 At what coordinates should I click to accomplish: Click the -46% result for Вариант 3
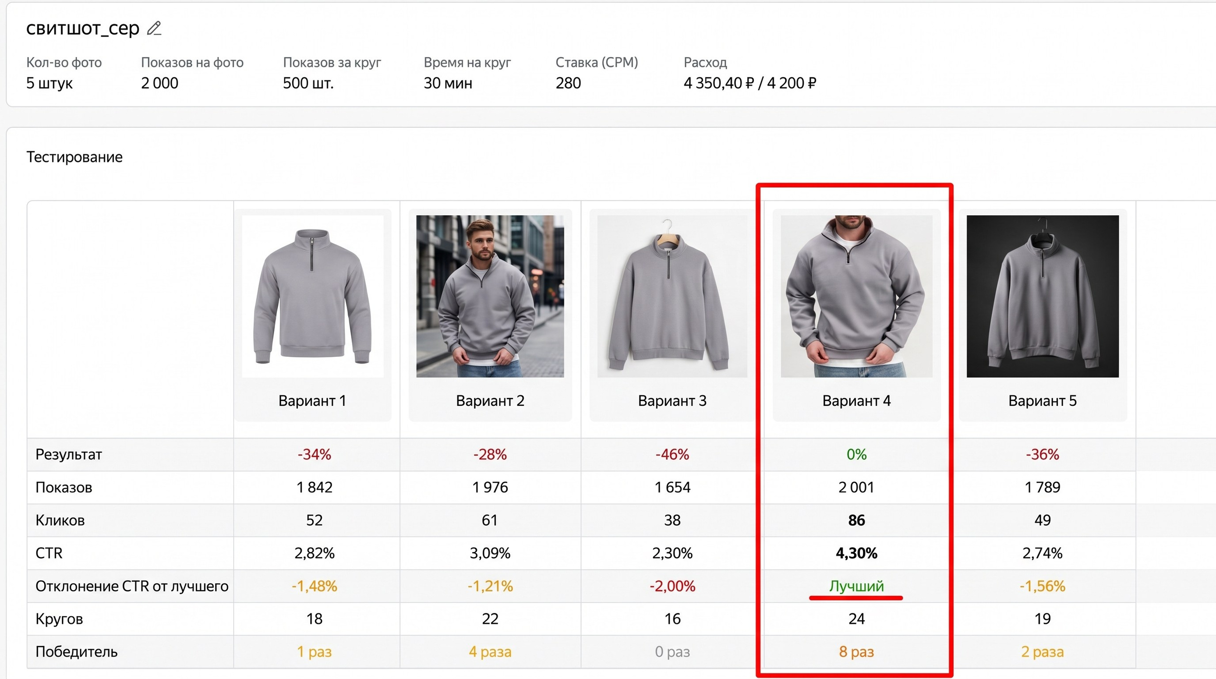tap(672, 454)
